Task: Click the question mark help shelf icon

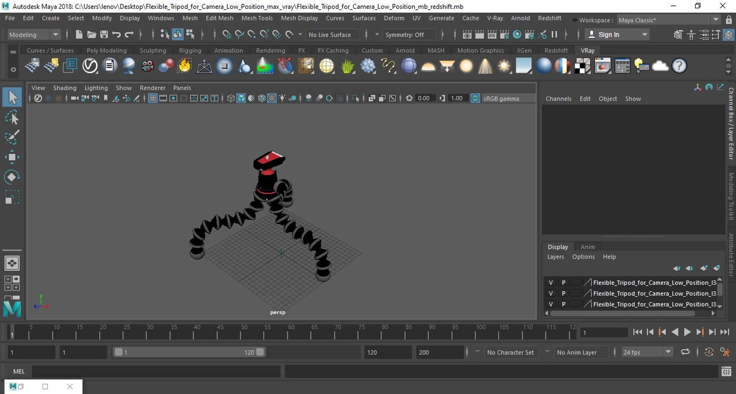Action: (679, 66)
